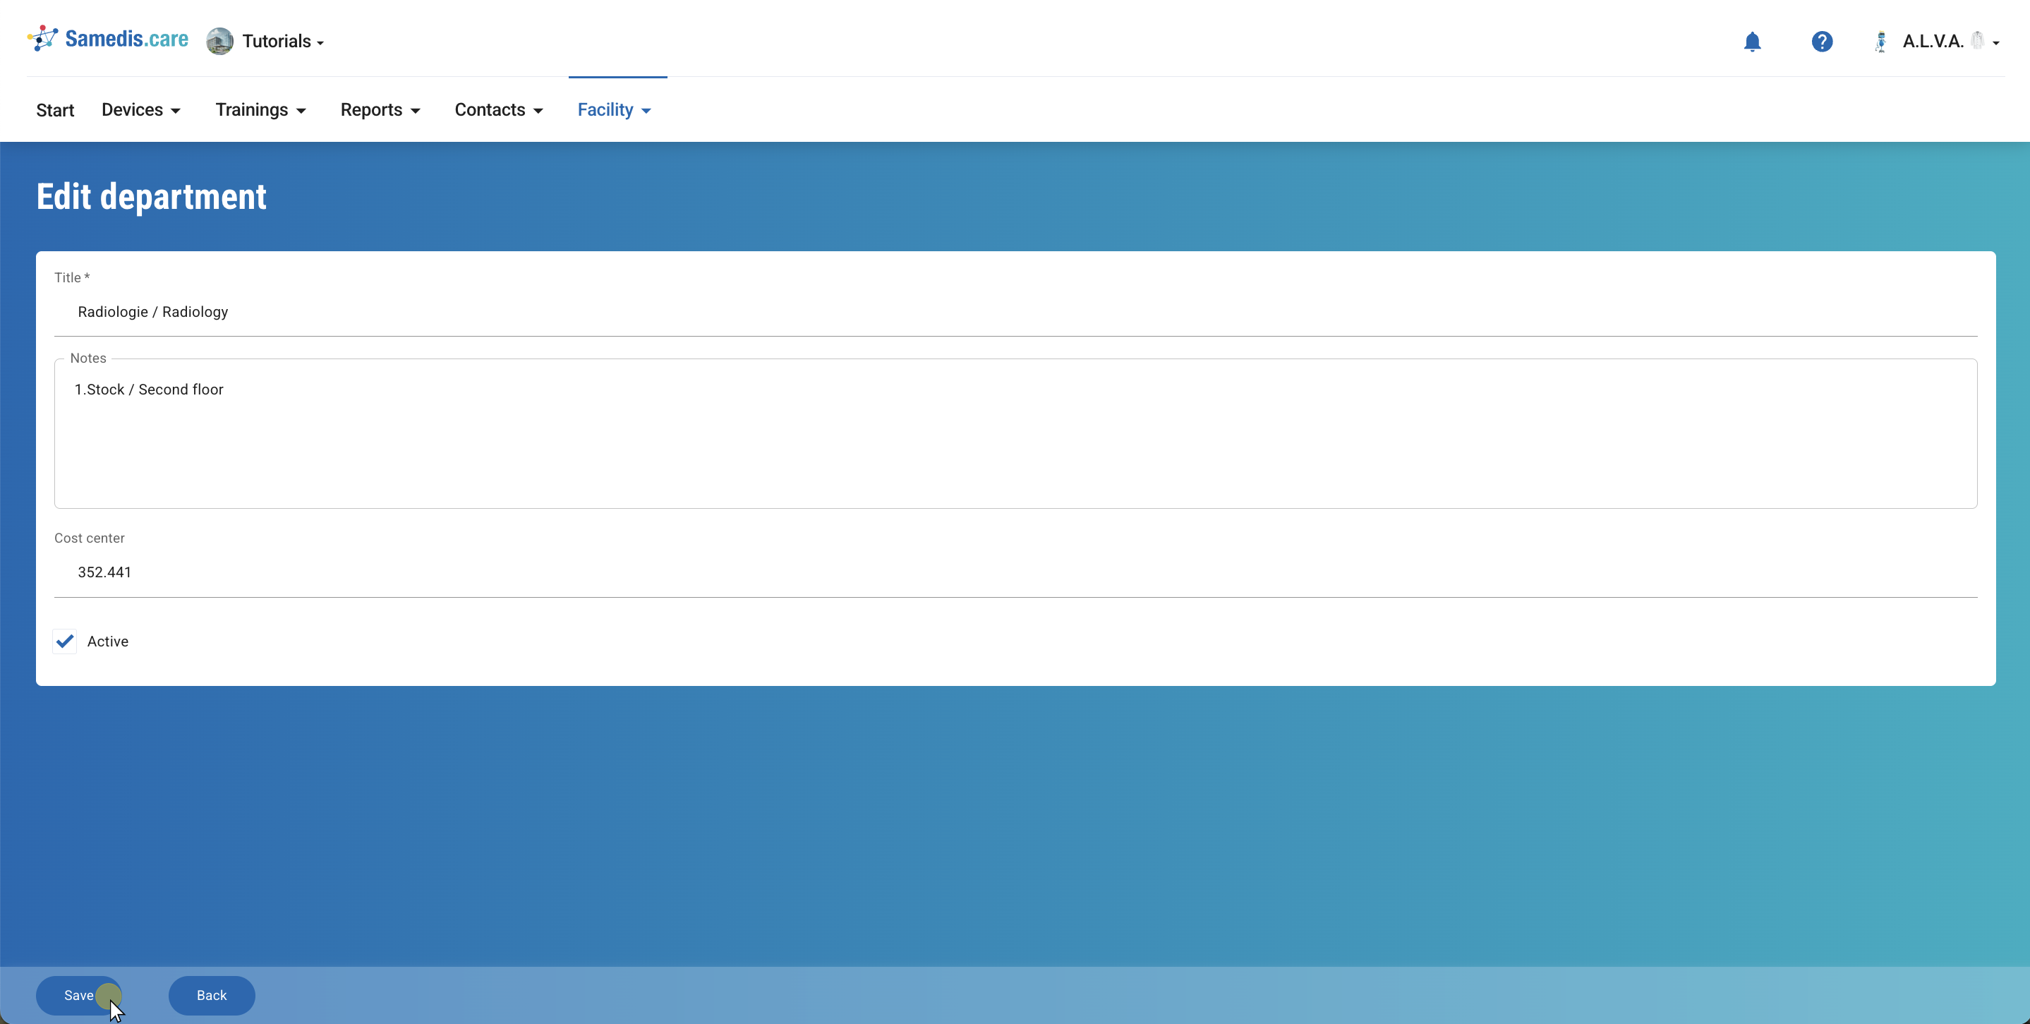Click the Samedis.care logo
The image size is (2030, 1024).
point(108,39)
